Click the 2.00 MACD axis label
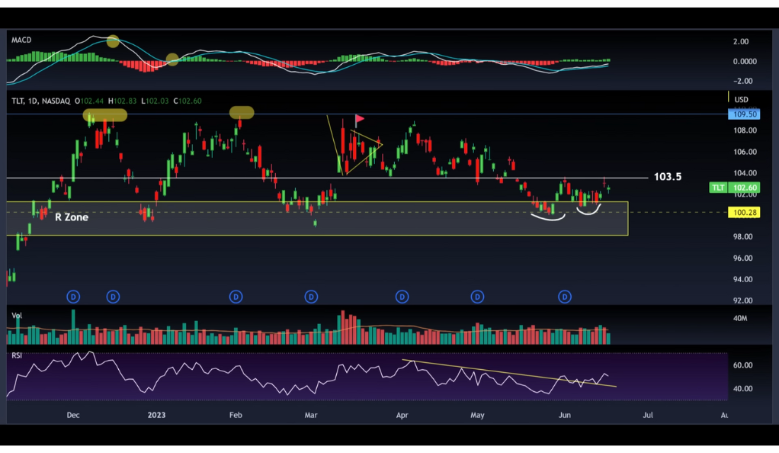 pyautogui.click(x=741, y=41)
